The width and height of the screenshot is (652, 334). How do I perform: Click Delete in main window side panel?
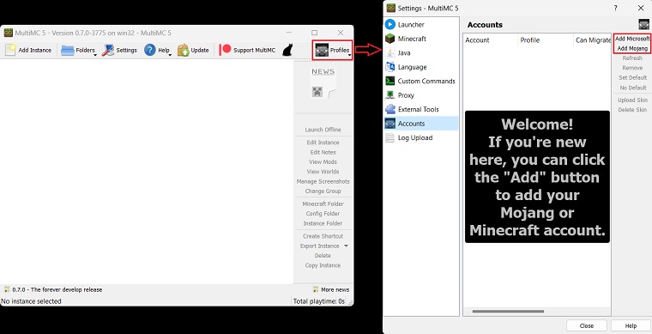point(323,255)
